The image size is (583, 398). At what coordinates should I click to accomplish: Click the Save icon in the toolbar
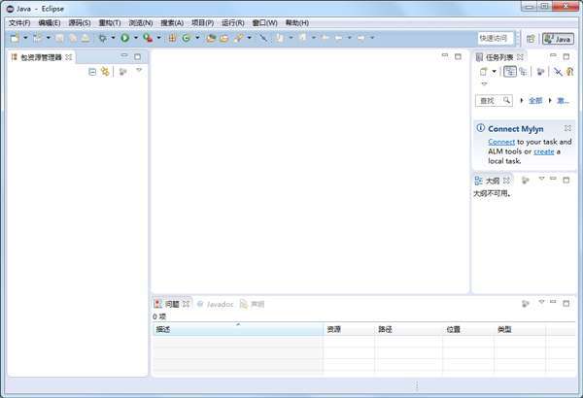tap(59, 38)
